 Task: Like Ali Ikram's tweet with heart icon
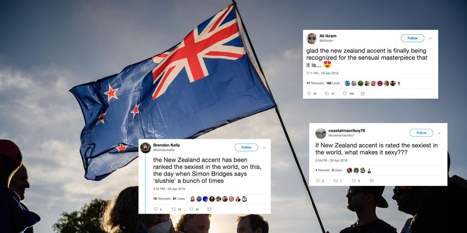tap(345, 94)
